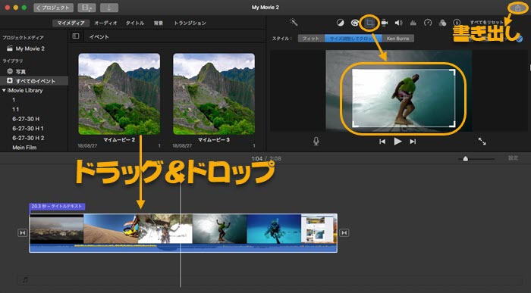The width and height of the screenshot is (531, 293).
Task: Select the Mein Film event
Action: (x=24, y=148)
